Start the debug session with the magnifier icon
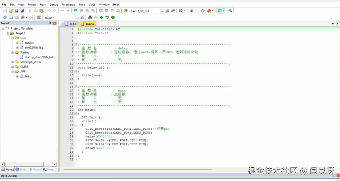Image resolution: width=340 pixels, height=181 pixels. point(180,11)
